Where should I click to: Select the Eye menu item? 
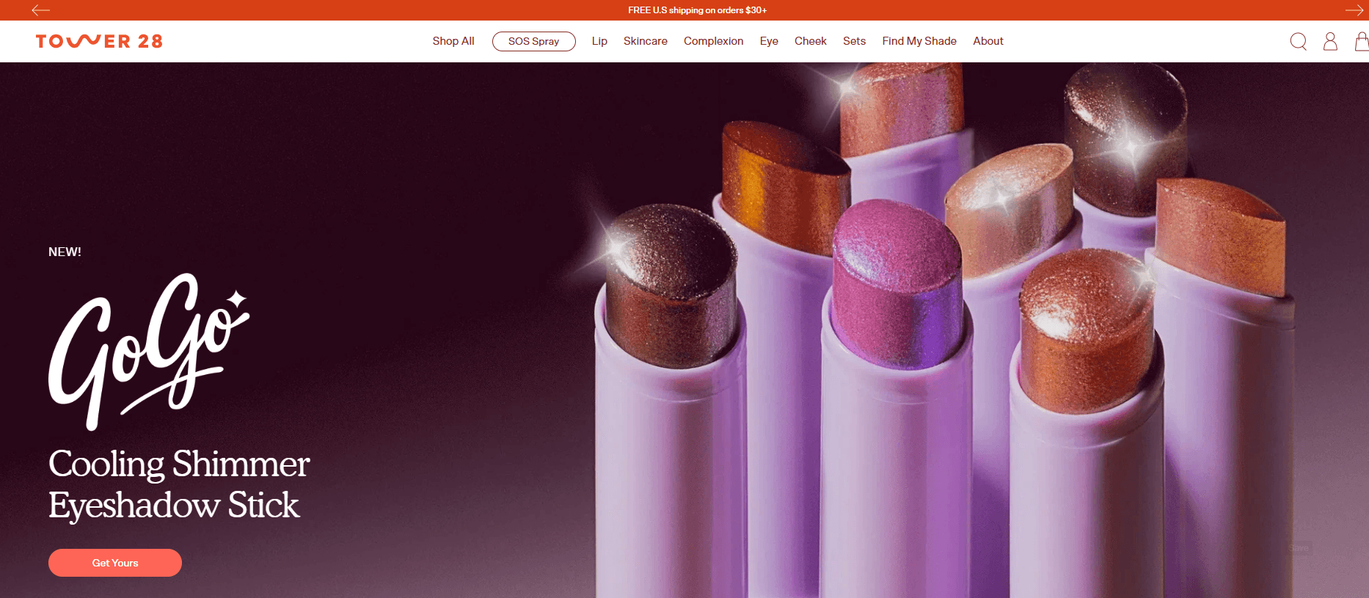click(769, 41)
